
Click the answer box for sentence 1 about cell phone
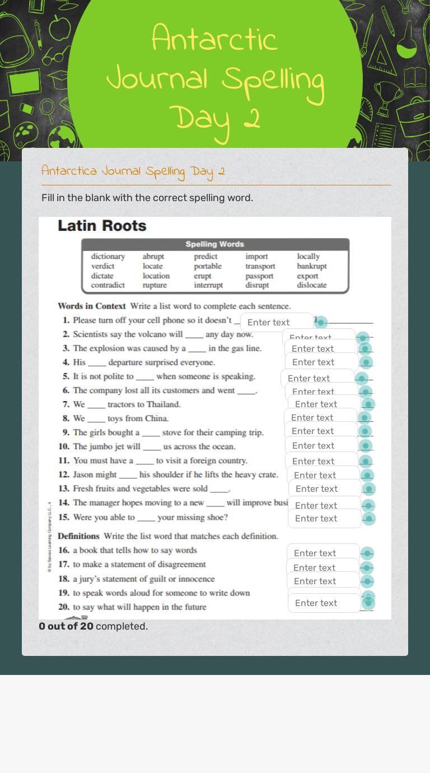[x=277, y=322]
